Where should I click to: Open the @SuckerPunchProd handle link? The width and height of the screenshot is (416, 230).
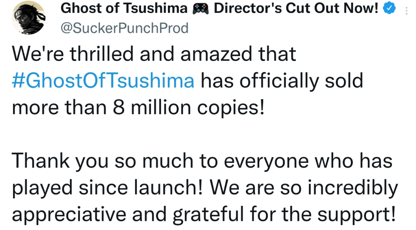click(124, 28)
